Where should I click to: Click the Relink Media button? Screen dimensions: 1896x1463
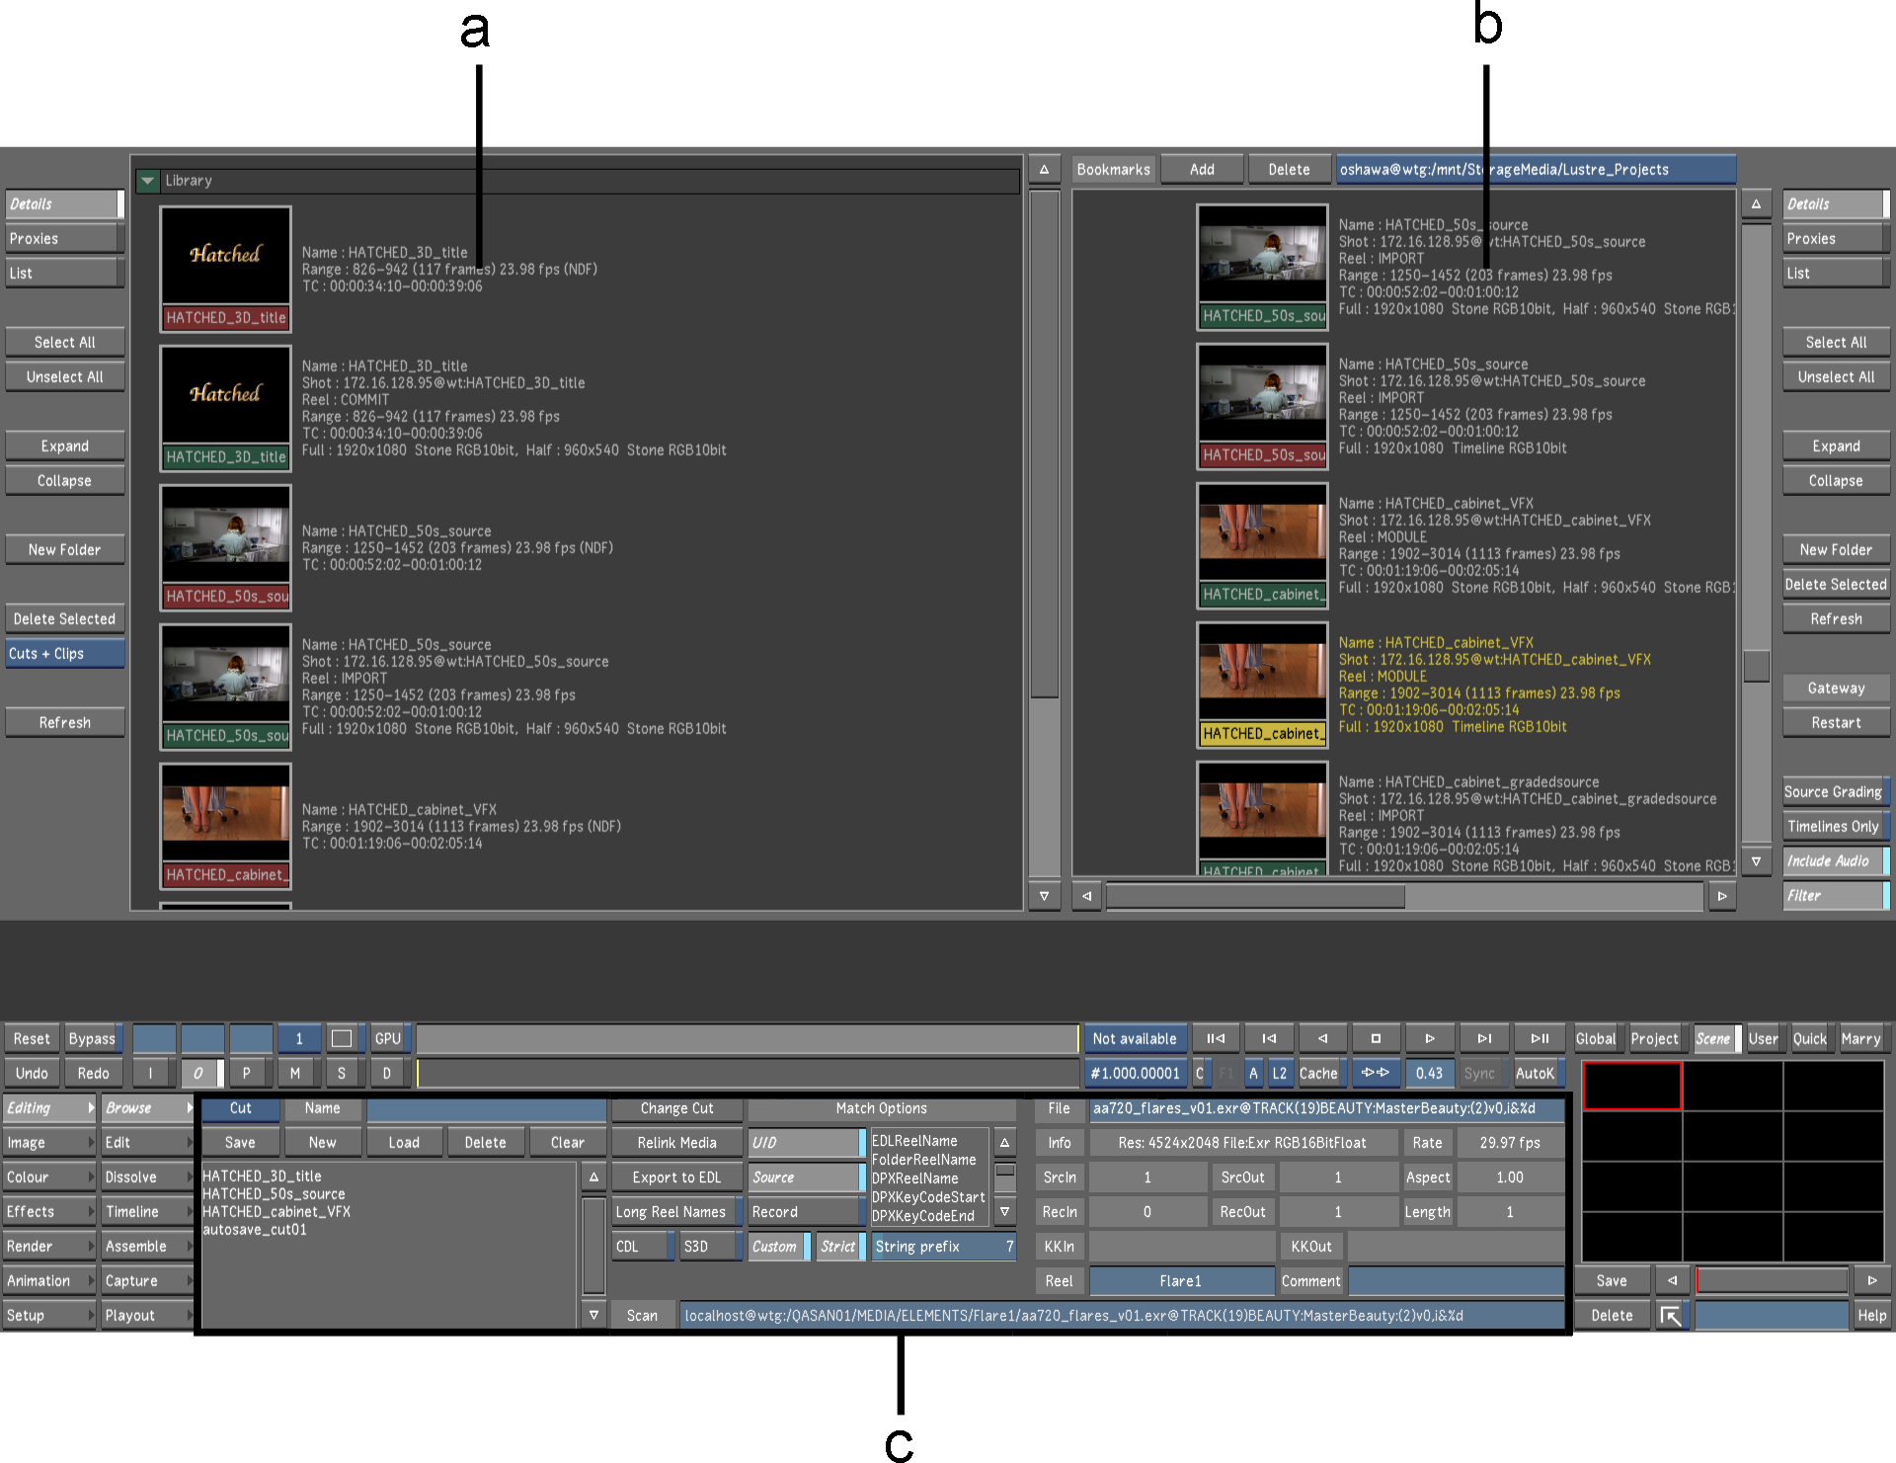pyautogui.click(x=676, y=1143)
